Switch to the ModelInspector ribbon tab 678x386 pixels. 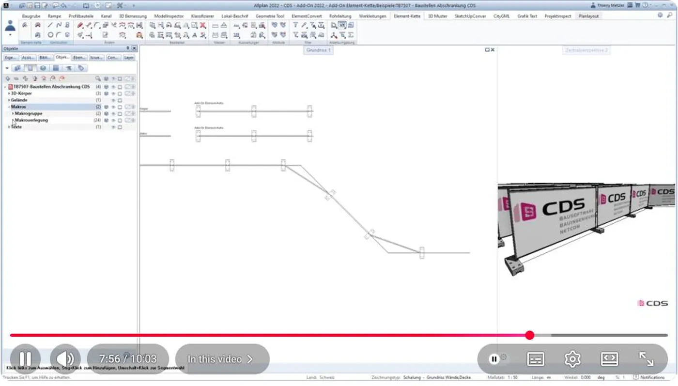click(x=169, y=16)
